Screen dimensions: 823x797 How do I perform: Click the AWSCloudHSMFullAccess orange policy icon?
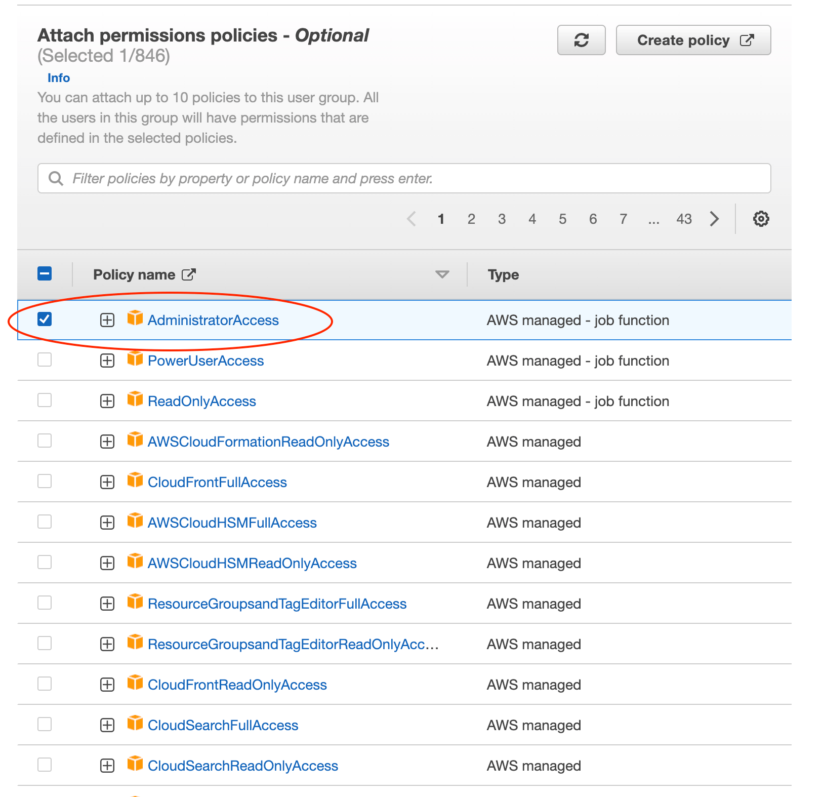click(135, 521)
